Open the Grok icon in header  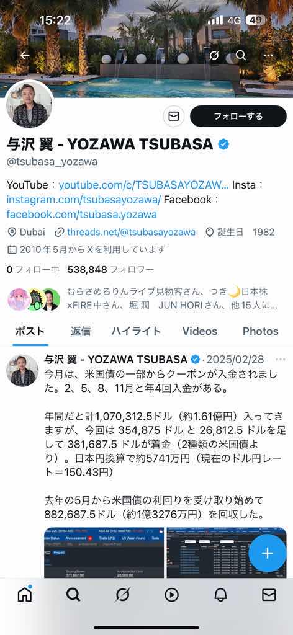pyautogui.click(x=214, y=55)
